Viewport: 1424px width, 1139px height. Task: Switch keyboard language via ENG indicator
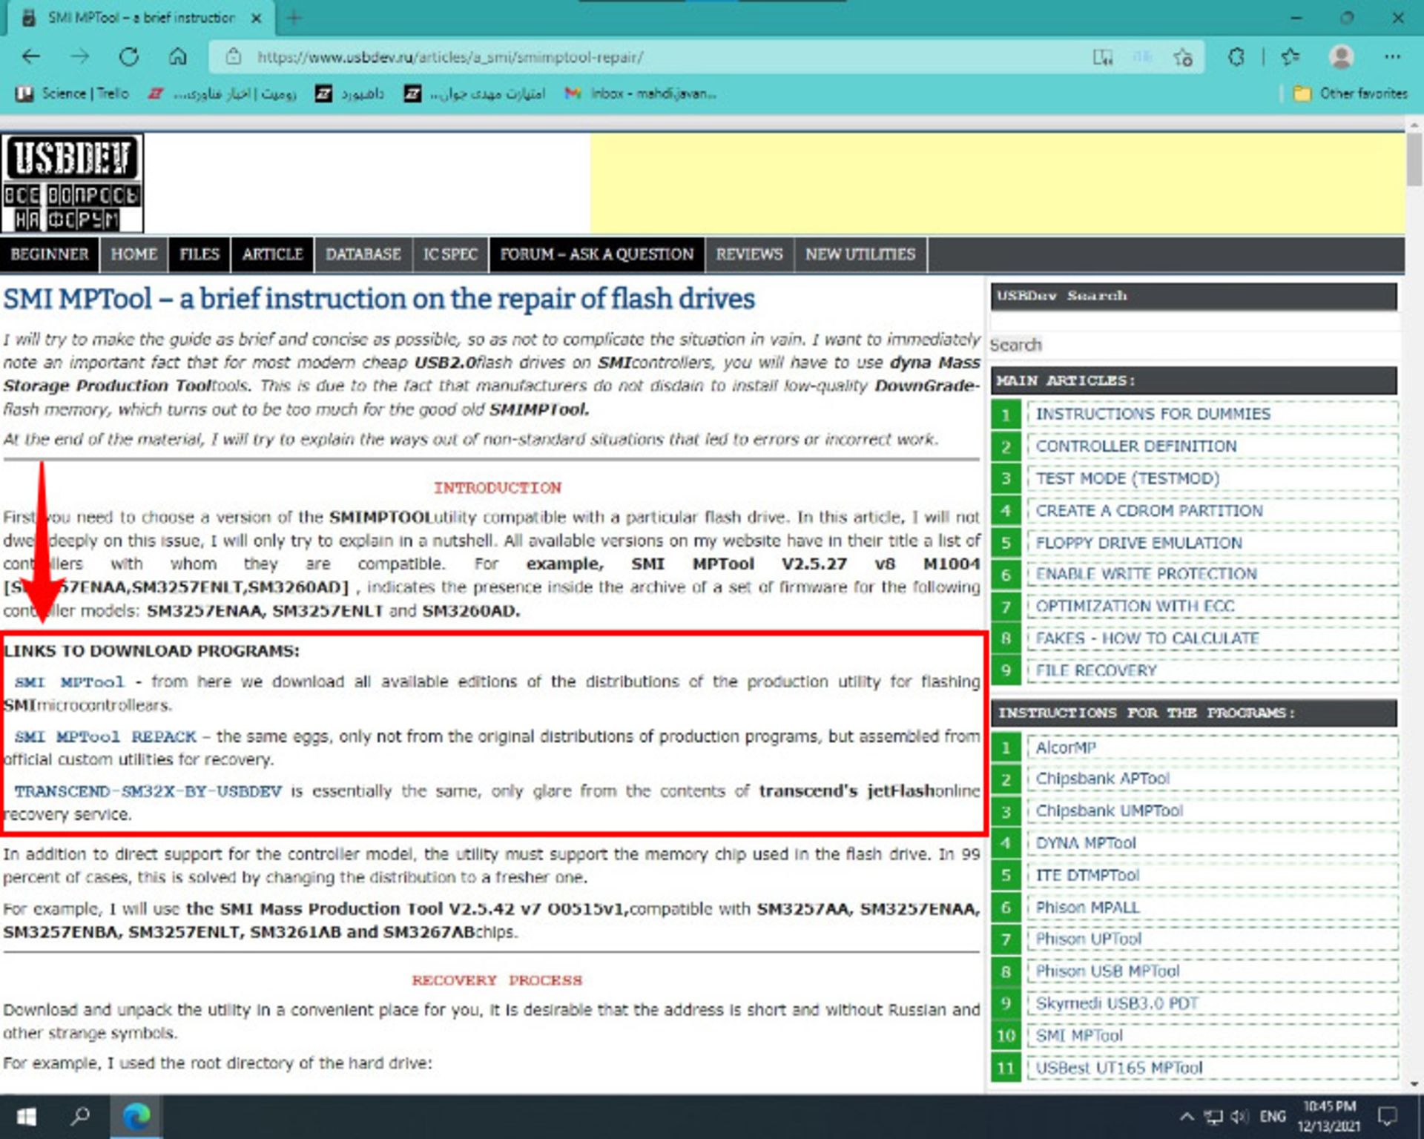[1273, 1115]
